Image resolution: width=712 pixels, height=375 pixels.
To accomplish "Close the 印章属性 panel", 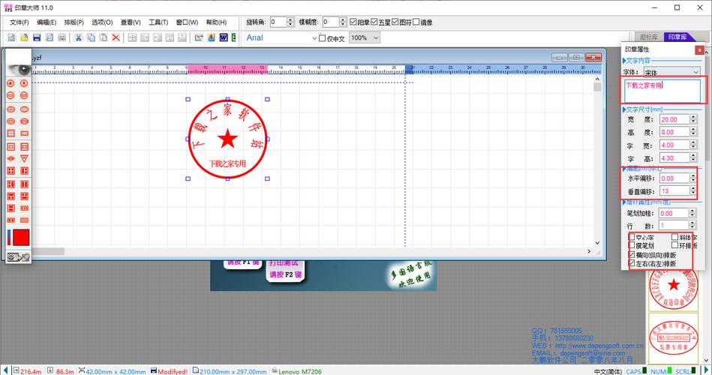I will coord(700,50).
